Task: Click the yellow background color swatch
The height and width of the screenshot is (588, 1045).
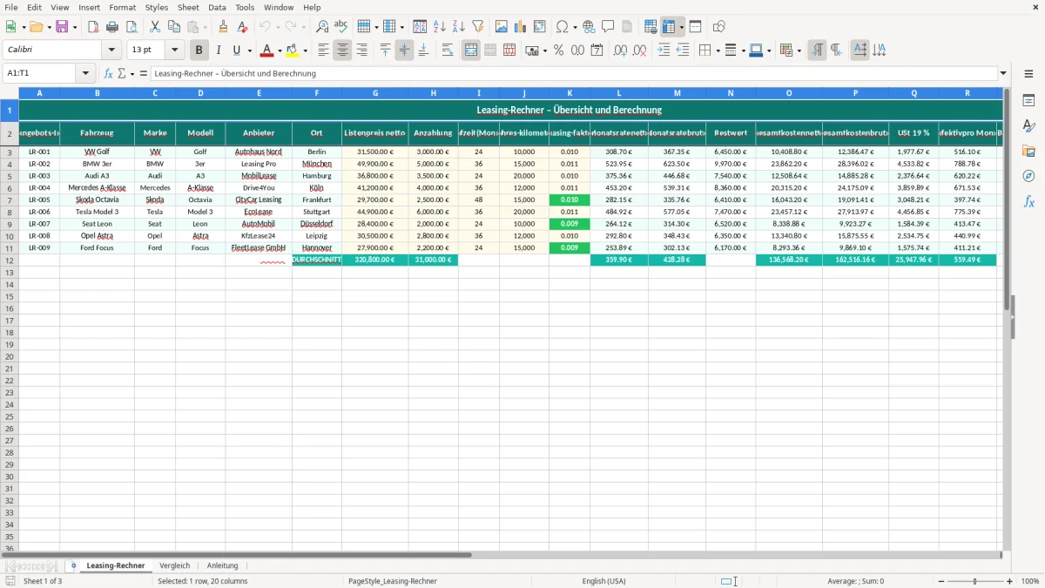Action: pos(293,51)
